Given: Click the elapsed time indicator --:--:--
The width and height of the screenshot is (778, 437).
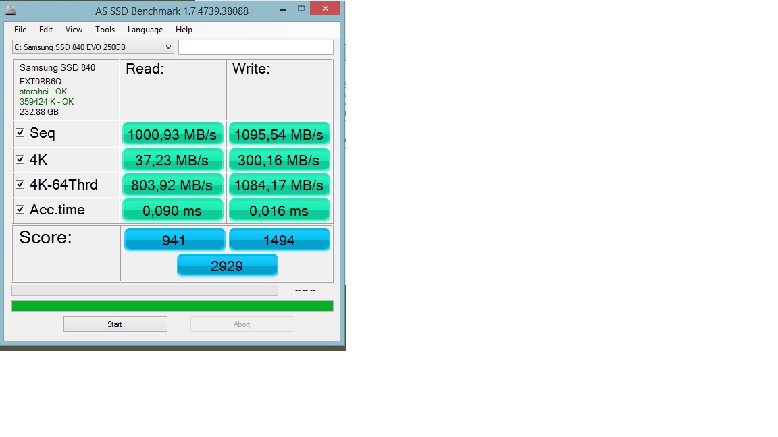Looking at the screenshot, I should (305, 291).
